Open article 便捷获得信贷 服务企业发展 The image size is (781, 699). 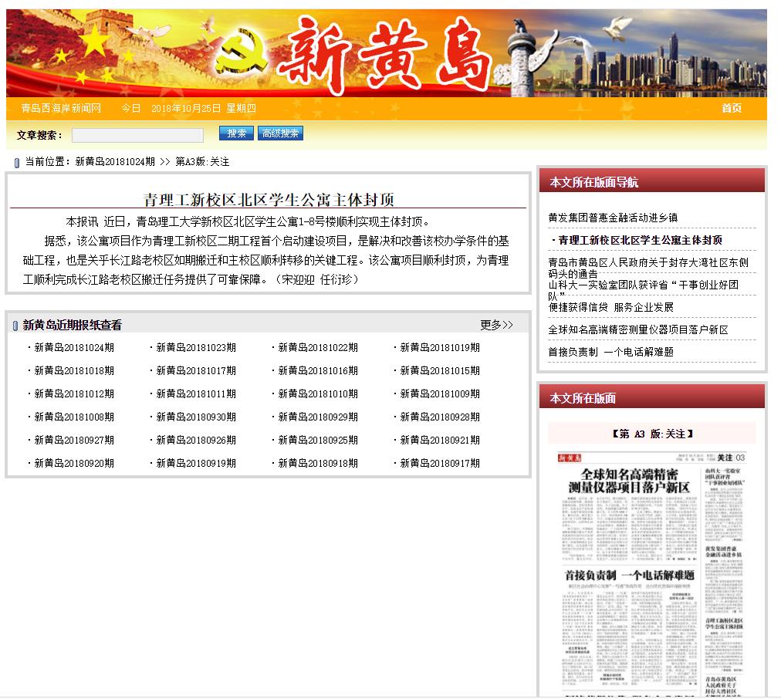610,307
